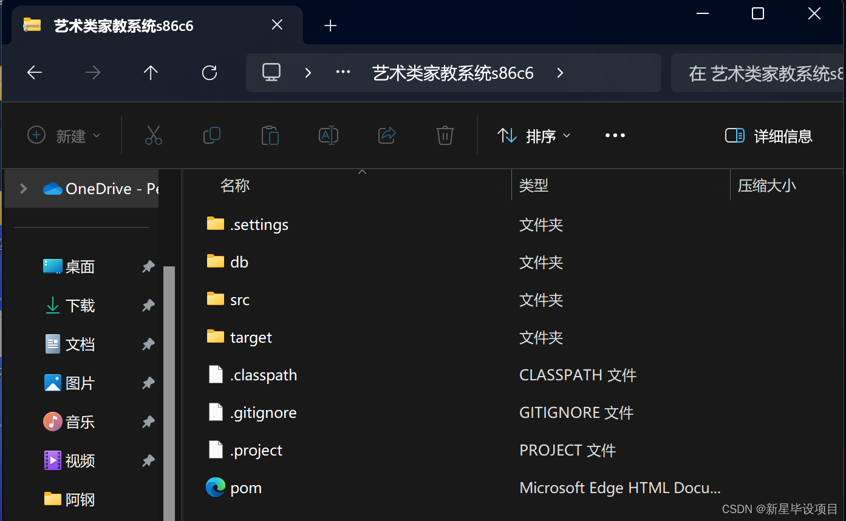Image resolution: width=846 pixels, height=521 pixels.
Task: Select the db folder
Action: coord(227,262)
